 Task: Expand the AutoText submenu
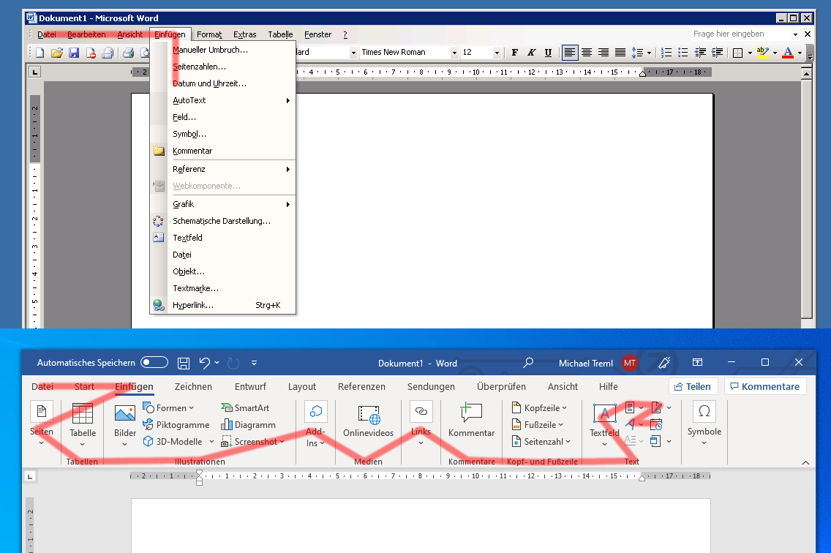point(222,100)
